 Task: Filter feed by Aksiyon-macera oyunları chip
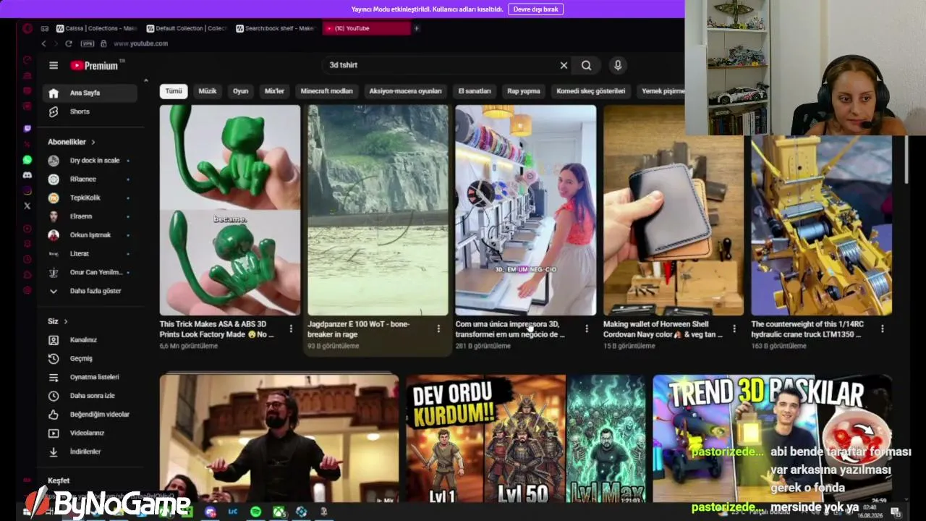pyautogui.click(x=405, y=91)
